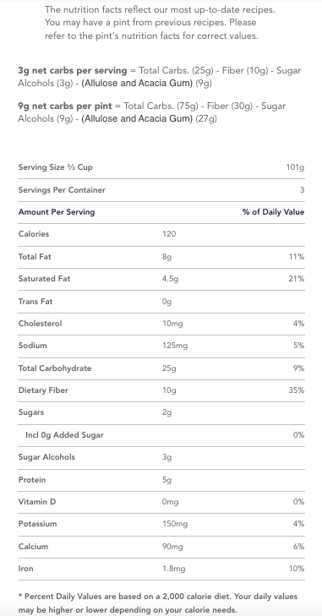This screenshot has height=616, width=322.
Task: Select the Total Fat row label
Action: (x=35, y=257)
